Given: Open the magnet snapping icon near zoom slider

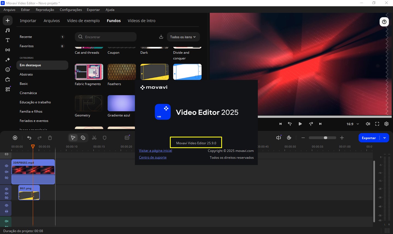Looking at the screenshot, I should tap(289, 138).
